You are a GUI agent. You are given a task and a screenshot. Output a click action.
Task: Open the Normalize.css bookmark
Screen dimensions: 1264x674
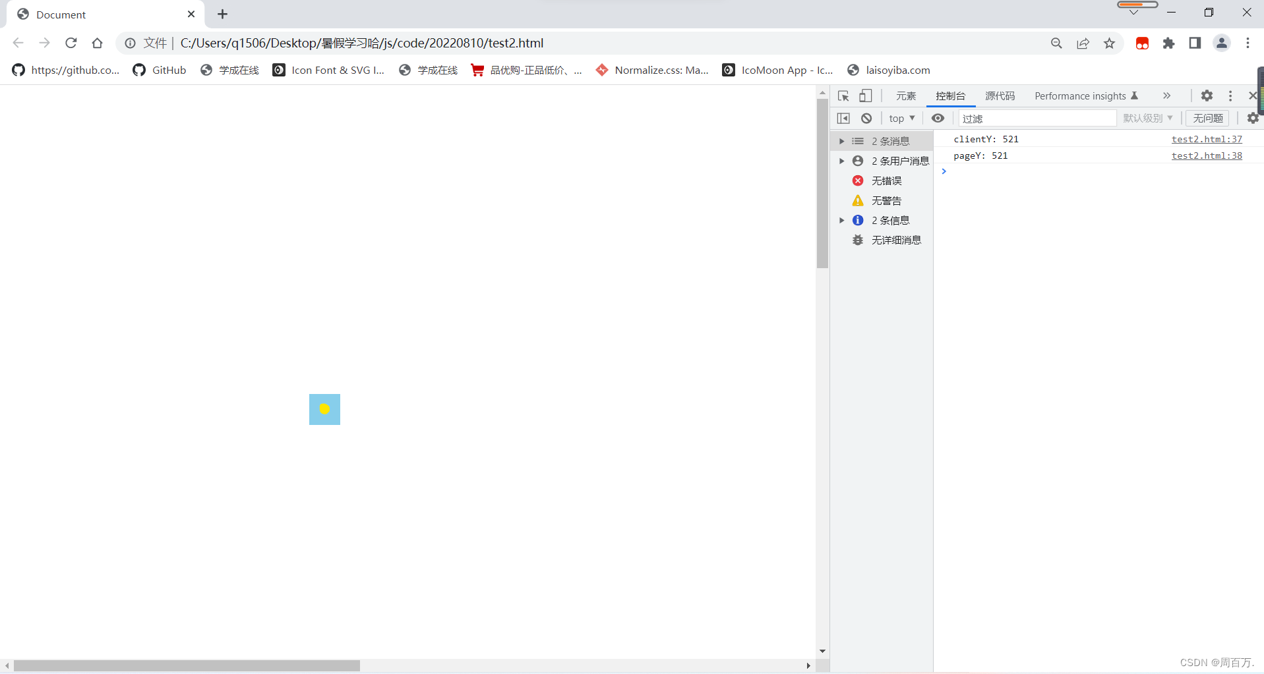tap(652, 70)
